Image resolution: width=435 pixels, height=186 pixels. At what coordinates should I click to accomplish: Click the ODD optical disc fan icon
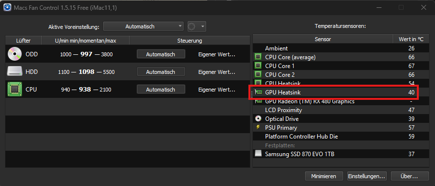click(14, 54)
